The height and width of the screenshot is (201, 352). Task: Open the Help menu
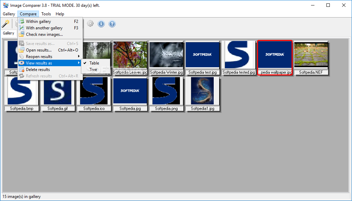coord(60,14)
